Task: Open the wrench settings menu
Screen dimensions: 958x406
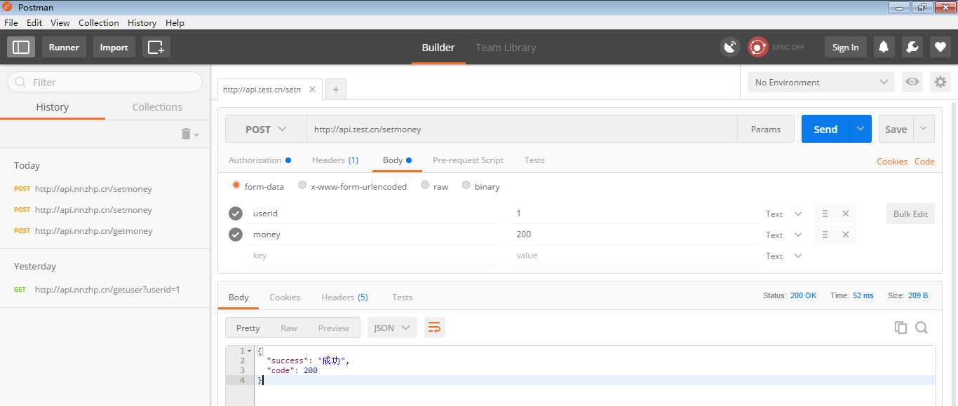Action: click(x=912, y=47)
